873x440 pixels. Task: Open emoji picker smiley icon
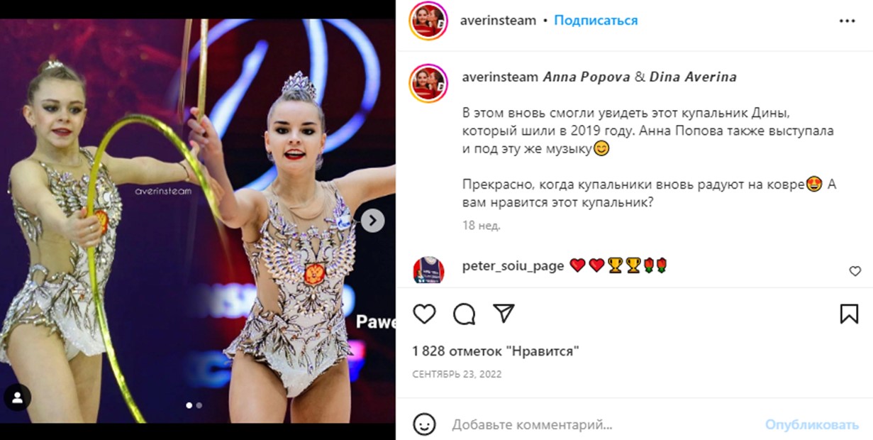point(424,425)
